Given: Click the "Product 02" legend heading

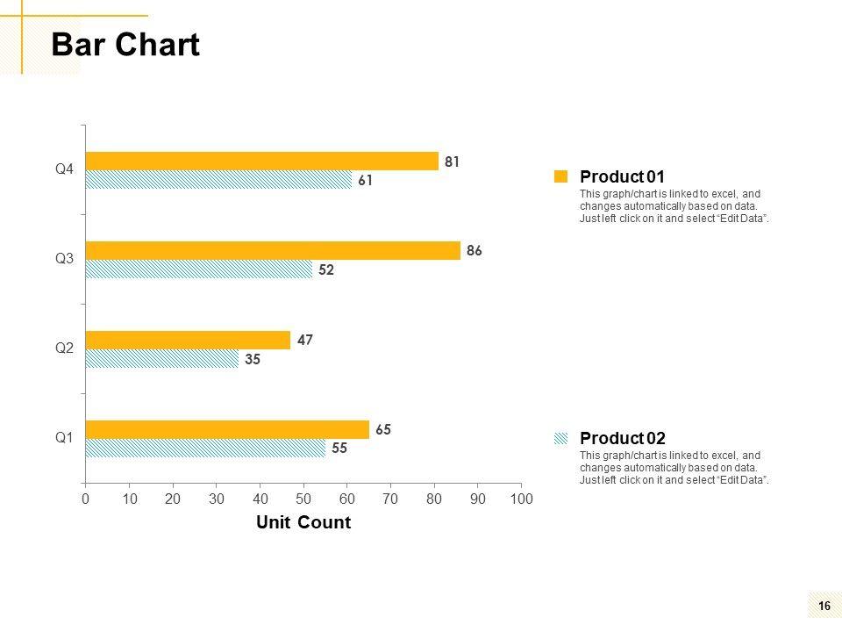Looking at the screenshot, I should (623, 438).
